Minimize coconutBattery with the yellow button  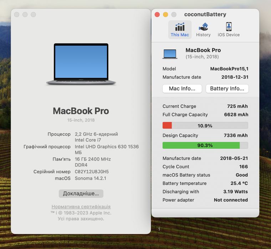click(x=165, y=15)
